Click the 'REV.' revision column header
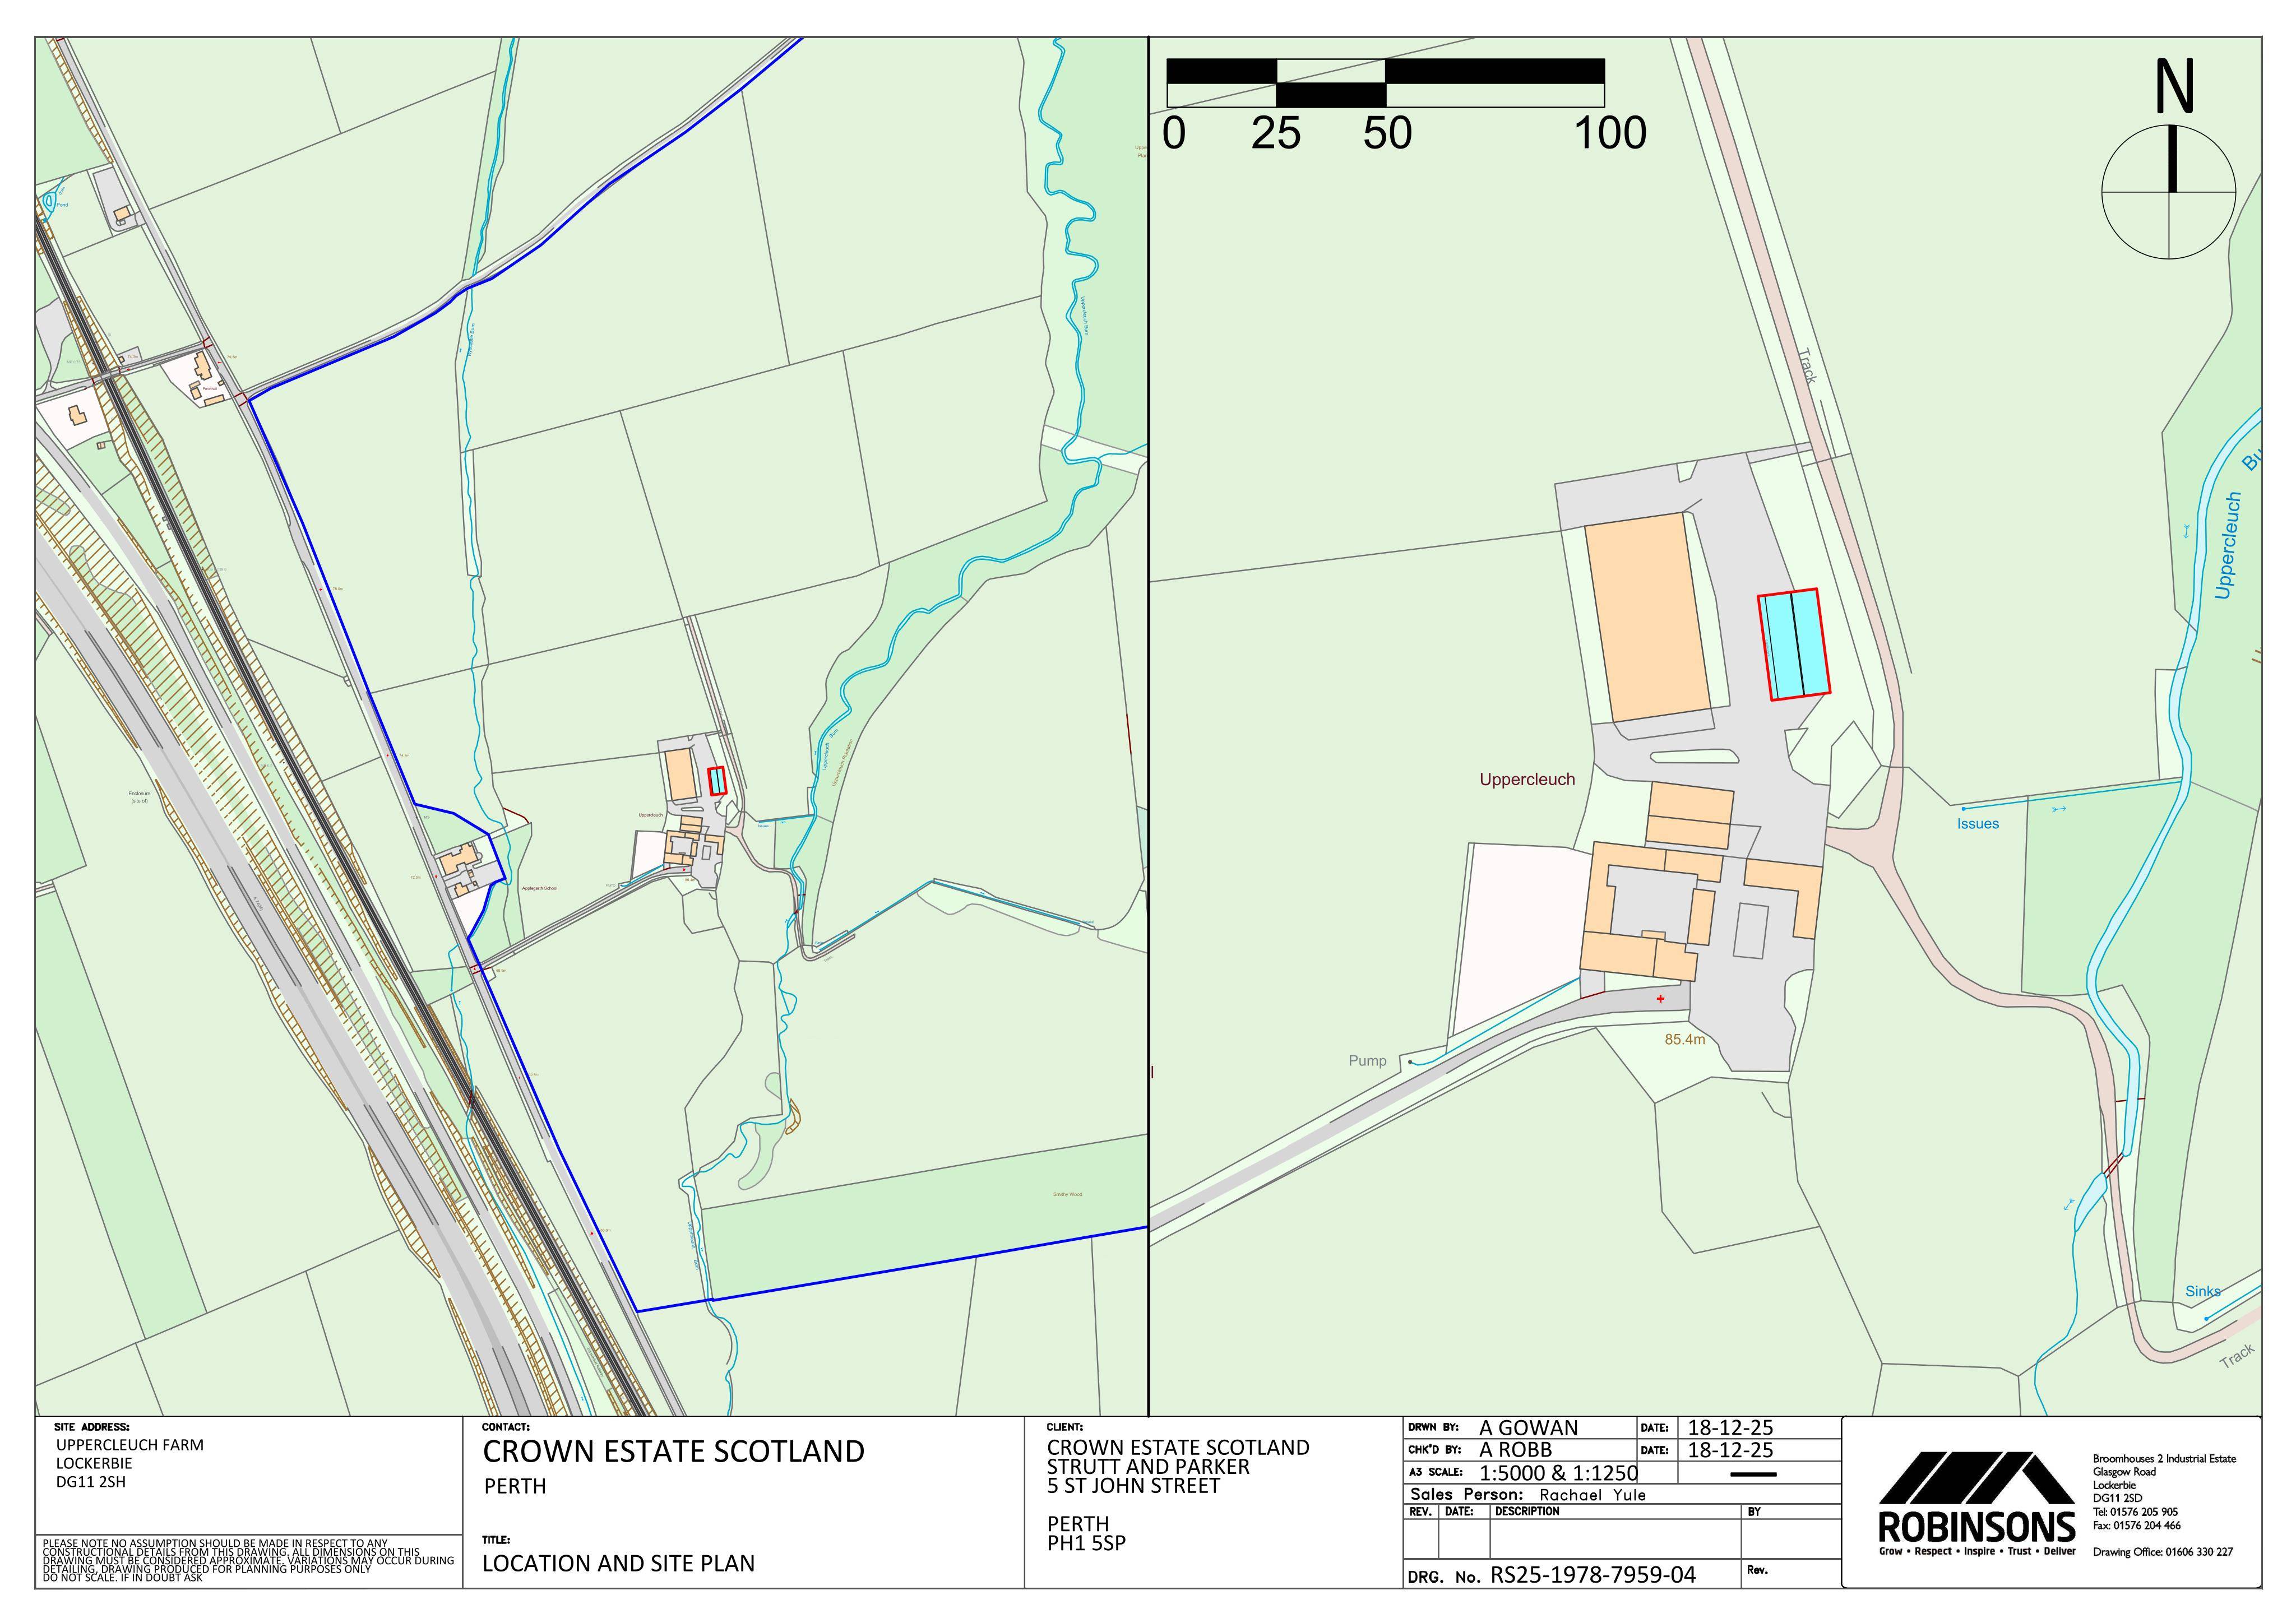2296x1623 pixels. point(1420,1512)
